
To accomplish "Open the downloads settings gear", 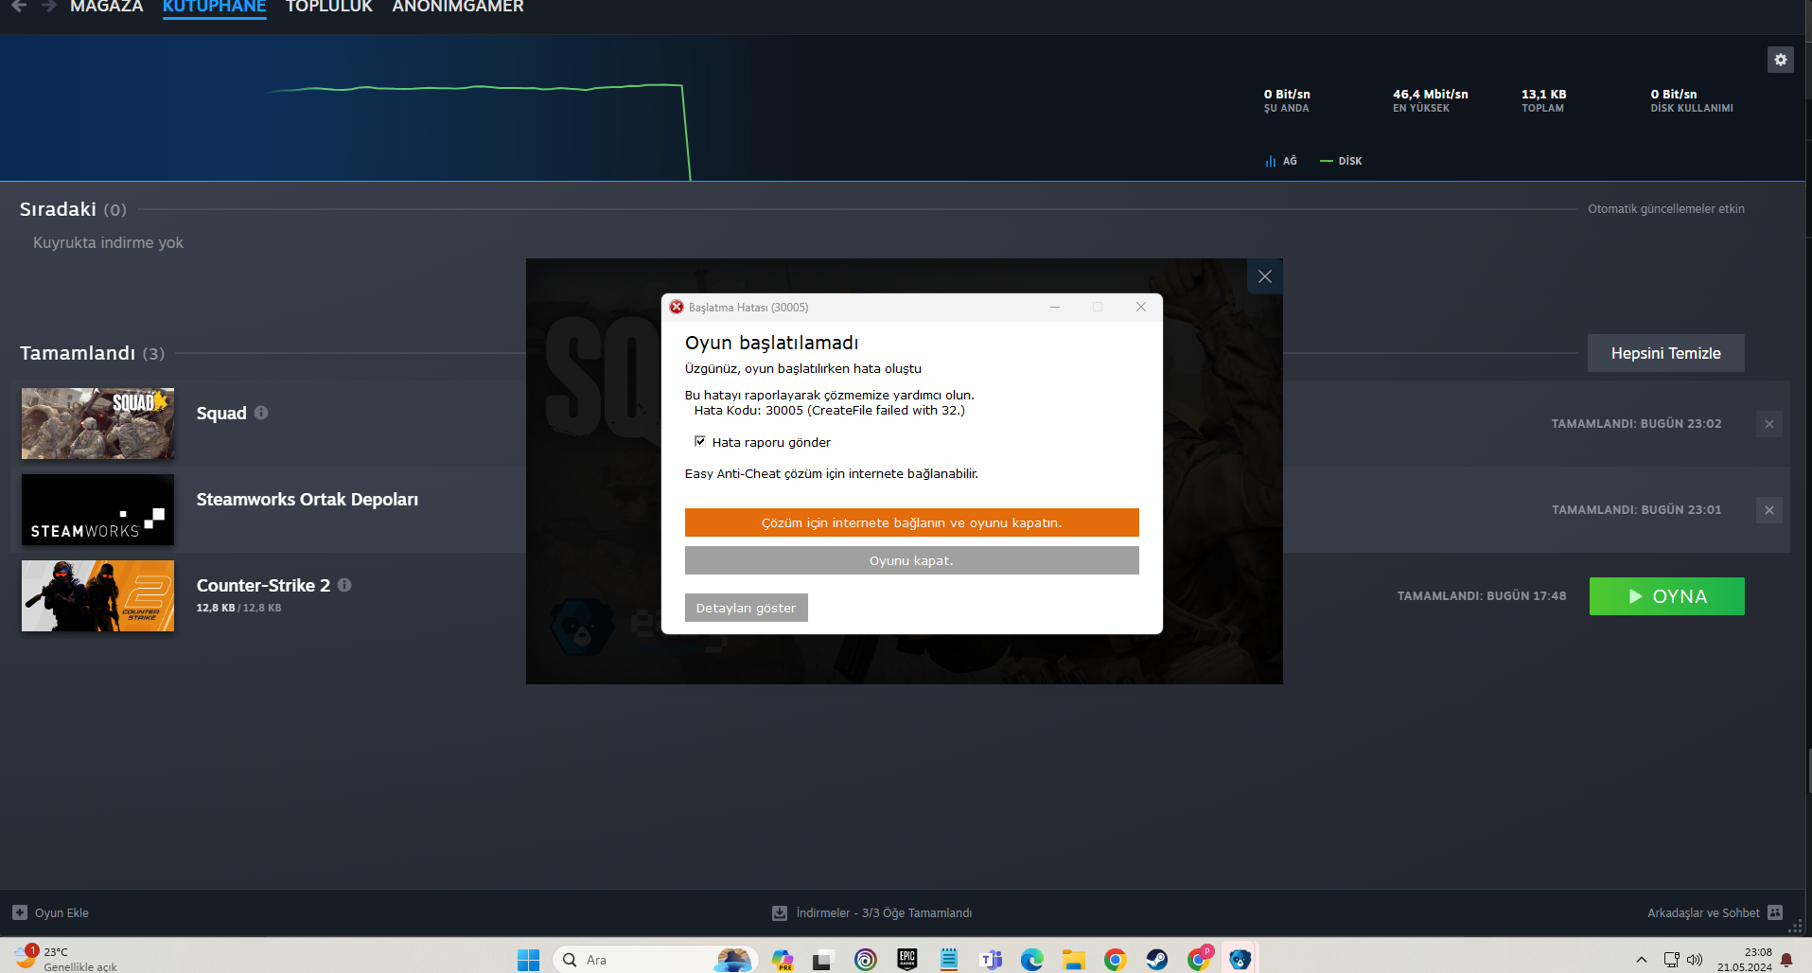I will [x=1780, y=60].
